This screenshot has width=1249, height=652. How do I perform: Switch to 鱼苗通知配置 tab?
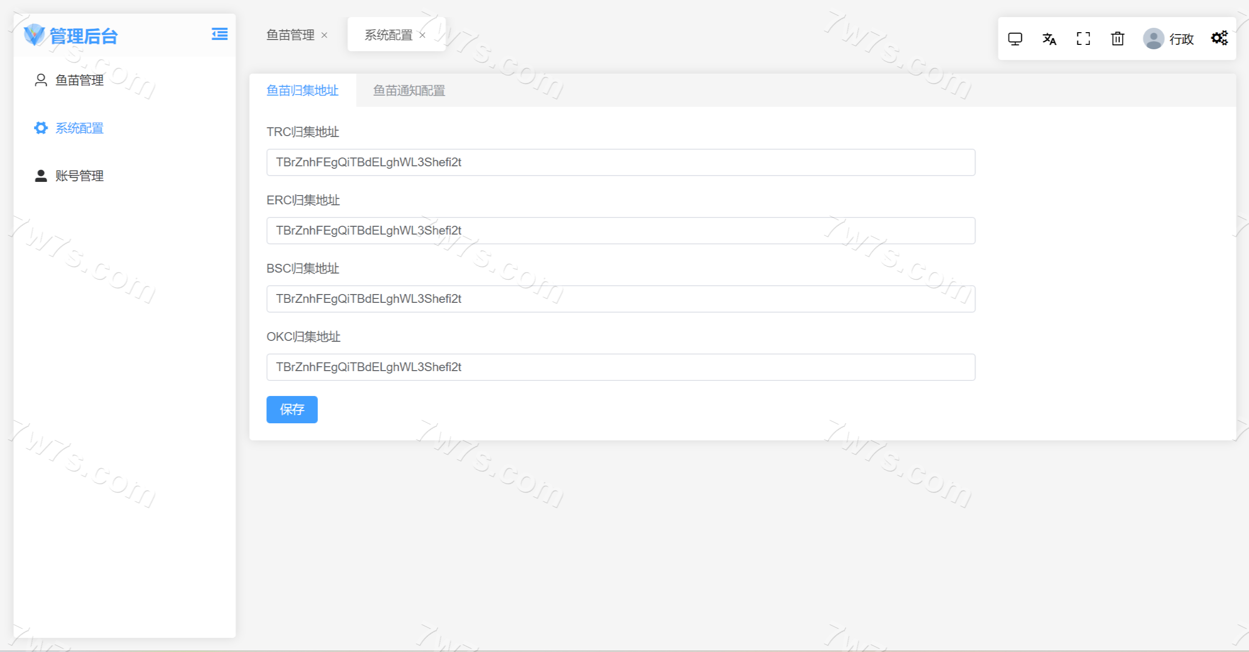click(409, 91)
